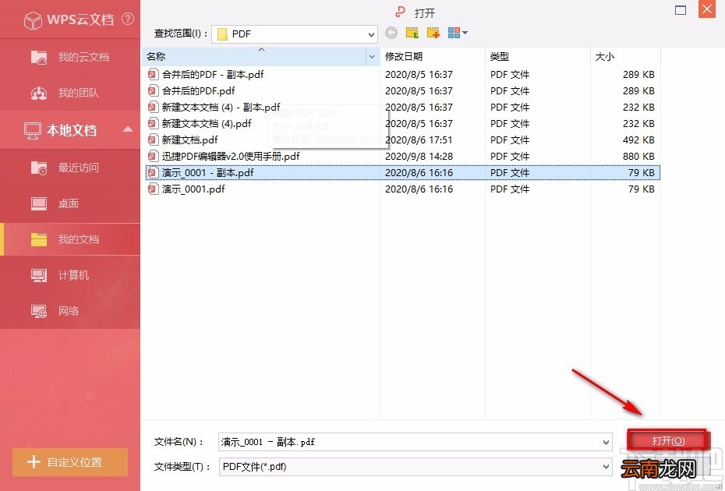Viewport: 725px width, 491px height.
Task: Select 桌面 in the sidebar
Action: tap(70, 203)
